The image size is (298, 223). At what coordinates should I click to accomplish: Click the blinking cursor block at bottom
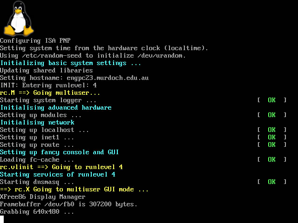(2, 219)
